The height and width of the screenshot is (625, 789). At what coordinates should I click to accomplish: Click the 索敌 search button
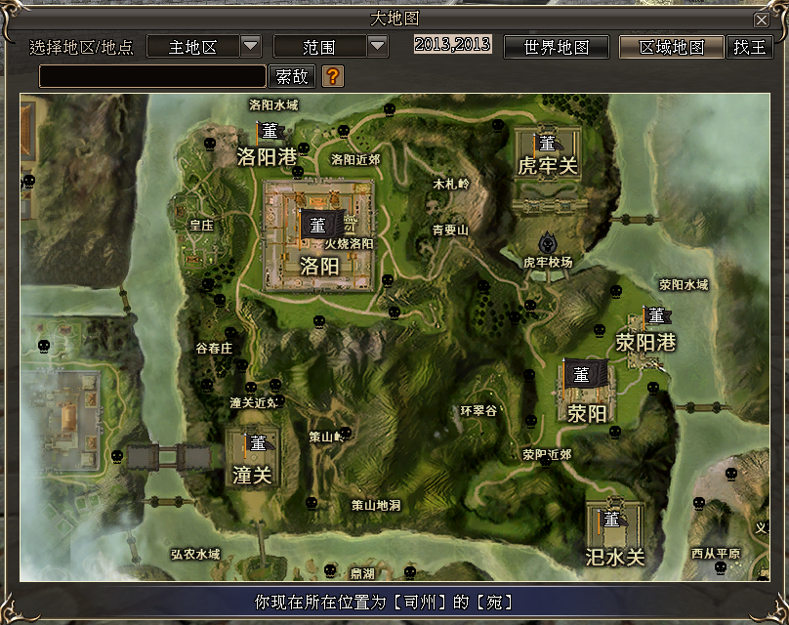point(292,76)
